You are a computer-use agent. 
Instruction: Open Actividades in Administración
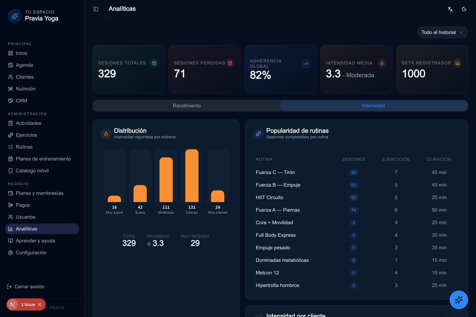[x=42, y=123]
